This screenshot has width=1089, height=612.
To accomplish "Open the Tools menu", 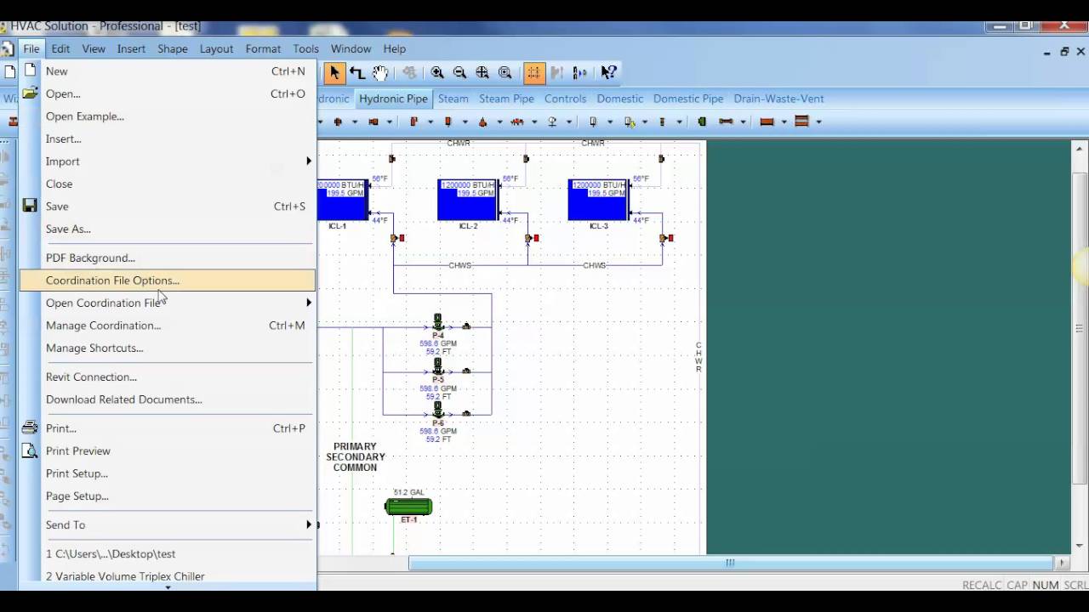I will (305, 48).
